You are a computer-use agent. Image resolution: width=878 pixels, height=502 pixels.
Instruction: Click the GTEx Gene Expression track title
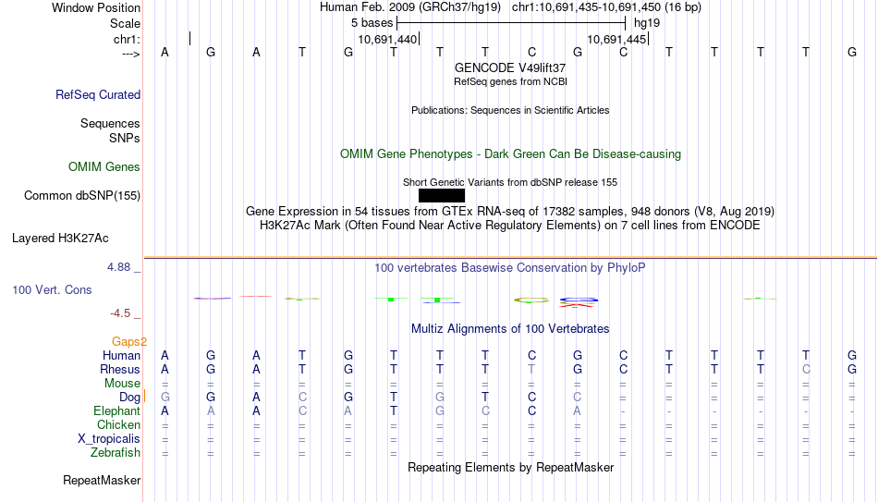tap(510, 211)
